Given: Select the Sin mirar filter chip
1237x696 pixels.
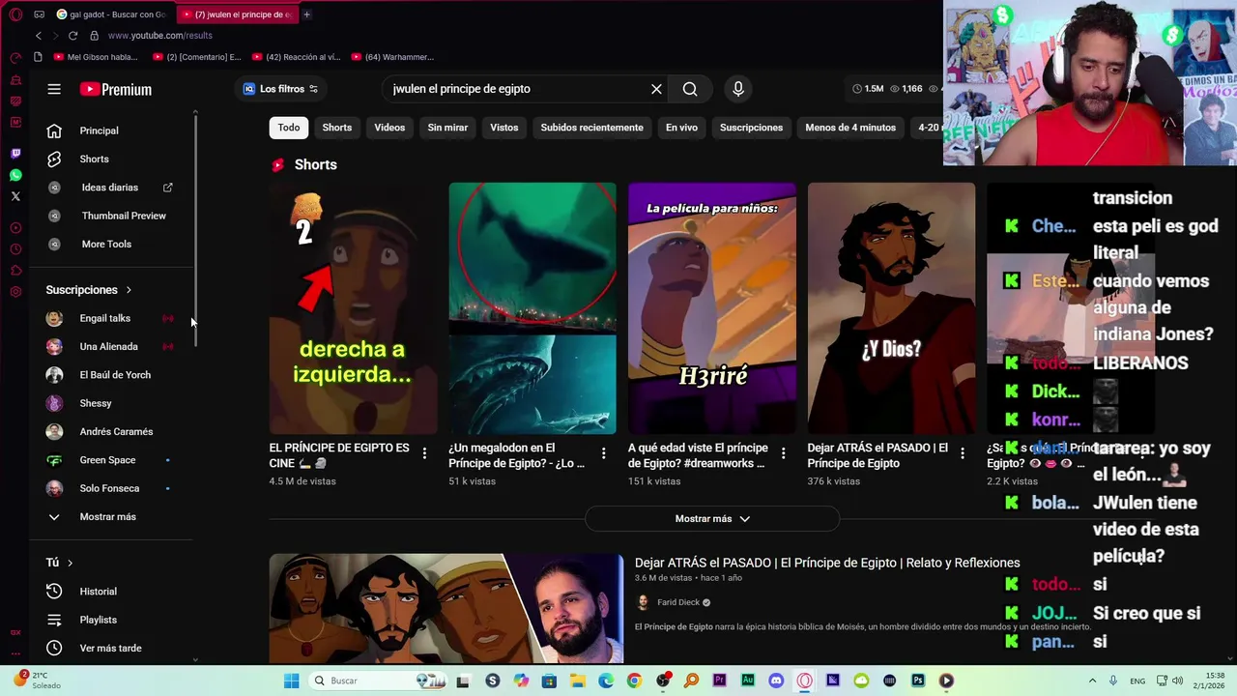Looking at the screenshot, I should pyautogui.click(x=447, y=128).
